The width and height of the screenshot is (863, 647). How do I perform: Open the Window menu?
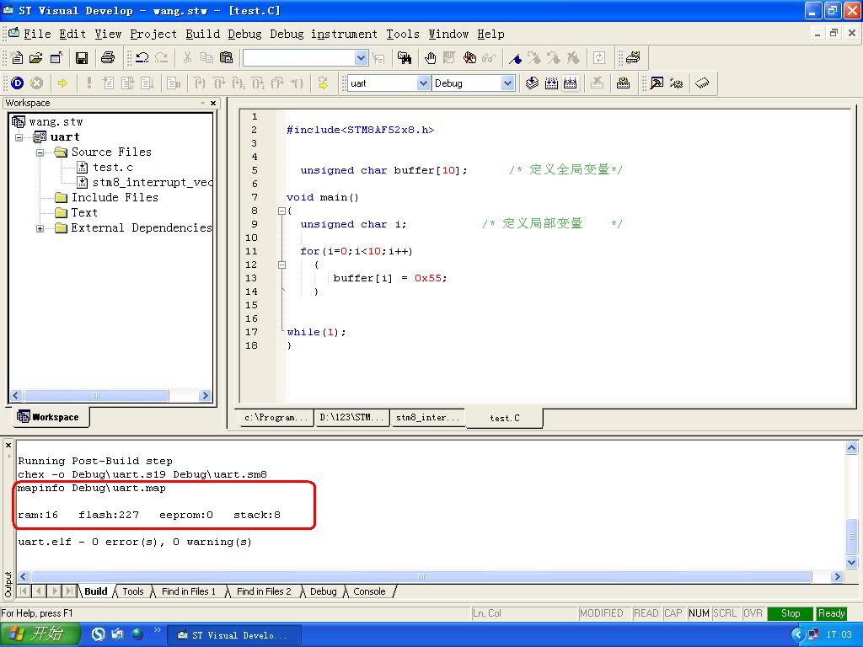[448, 34]
